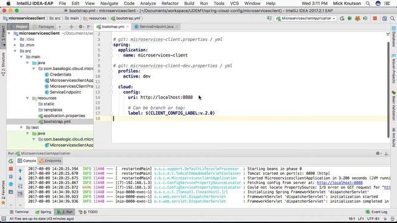Hide the Project tool window
The height and width of the screenshot is (223, 397).
coord(89,27)
